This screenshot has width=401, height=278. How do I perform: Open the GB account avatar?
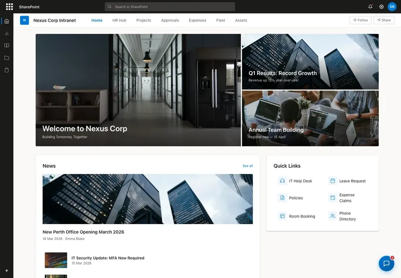point(392,7)
